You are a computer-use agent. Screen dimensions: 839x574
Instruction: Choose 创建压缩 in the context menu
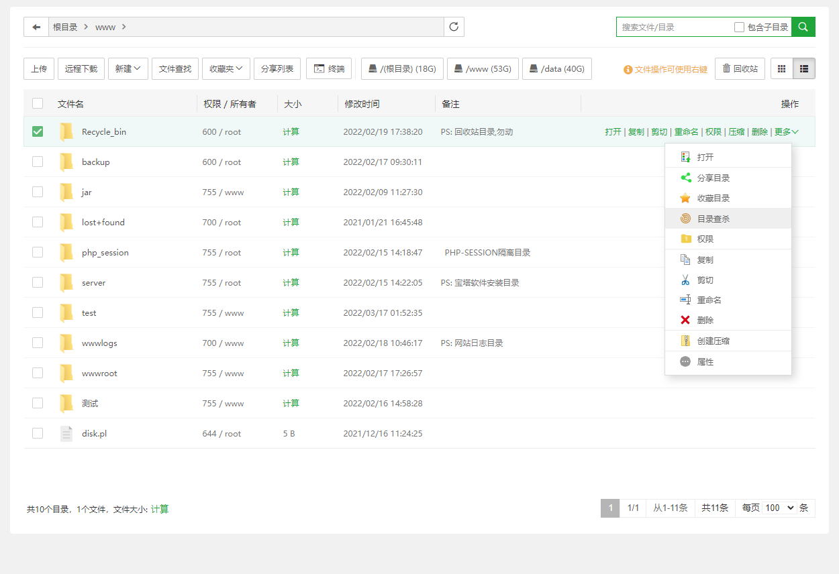point(713,341)
